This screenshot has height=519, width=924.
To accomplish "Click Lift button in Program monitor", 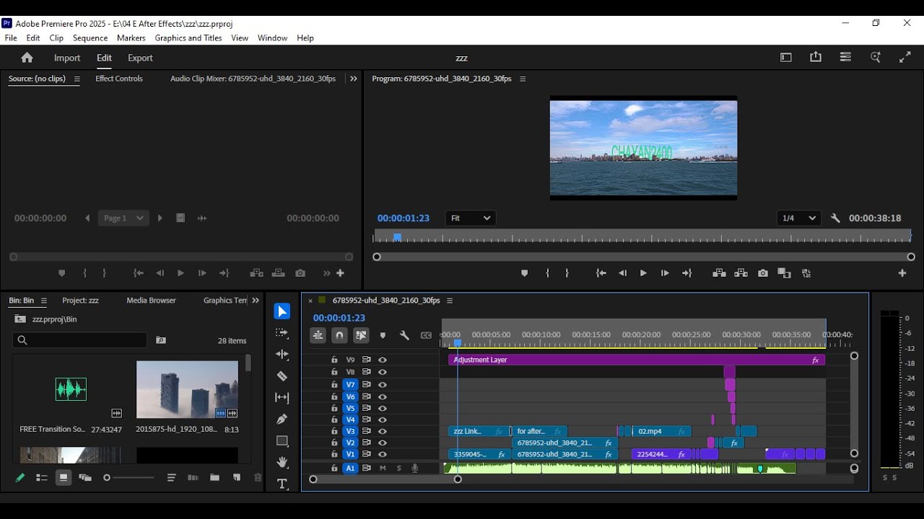I will tap(719, 273).
